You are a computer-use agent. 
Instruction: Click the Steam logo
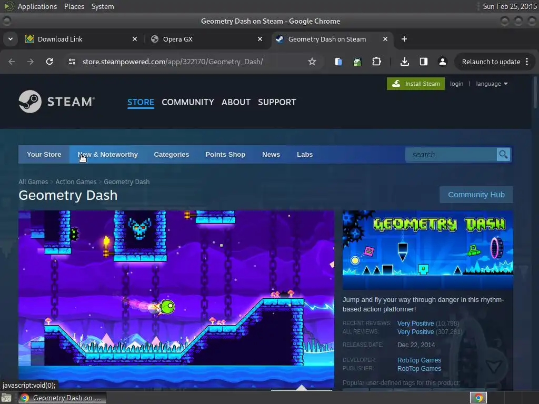(57, 102)
